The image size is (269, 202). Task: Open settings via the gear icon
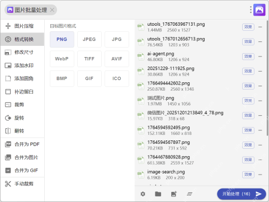pyautogui.click(x=143, y=194)
